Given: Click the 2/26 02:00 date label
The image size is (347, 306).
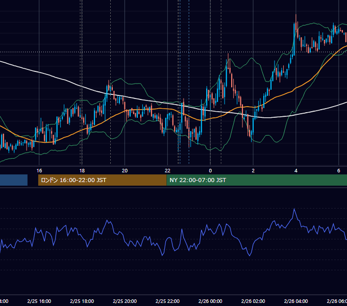Looking at the screenshot, I should click(253, 301).
